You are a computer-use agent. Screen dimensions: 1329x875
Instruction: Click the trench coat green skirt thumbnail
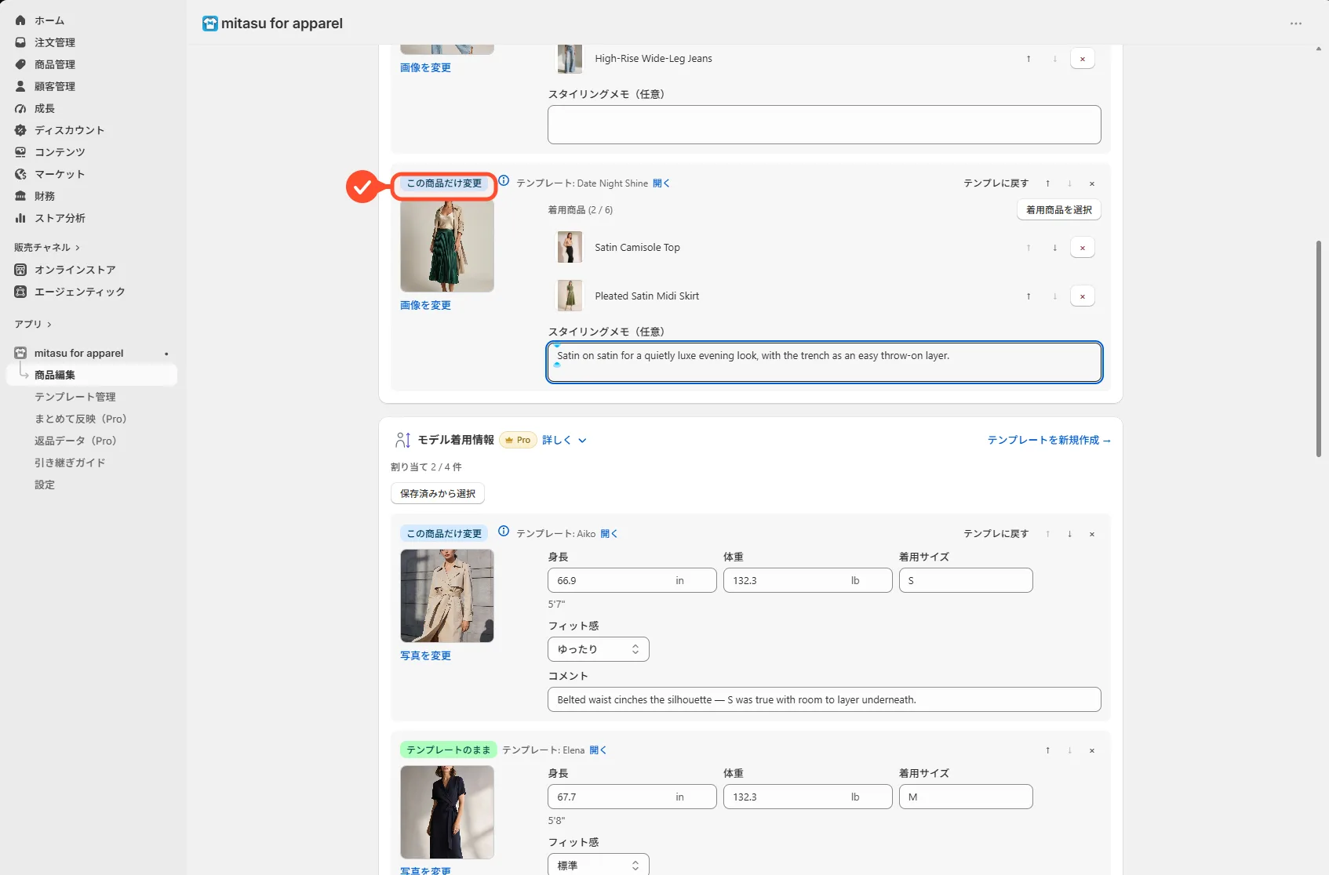coord(447,245)
